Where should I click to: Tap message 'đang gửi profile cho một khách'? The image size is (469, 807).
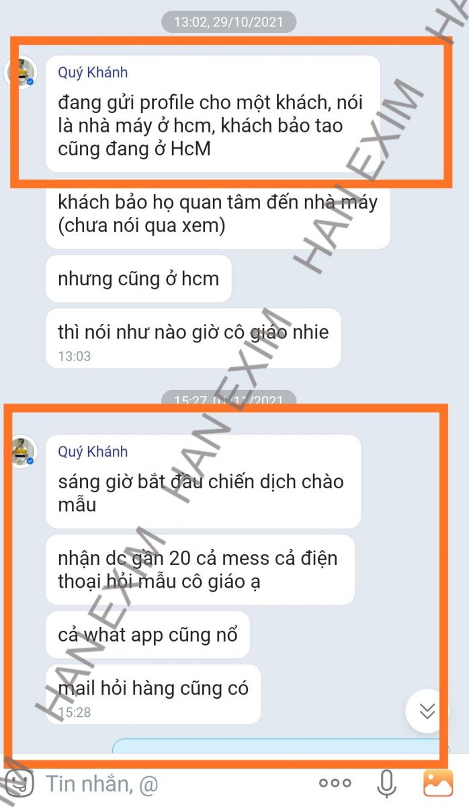212,114
